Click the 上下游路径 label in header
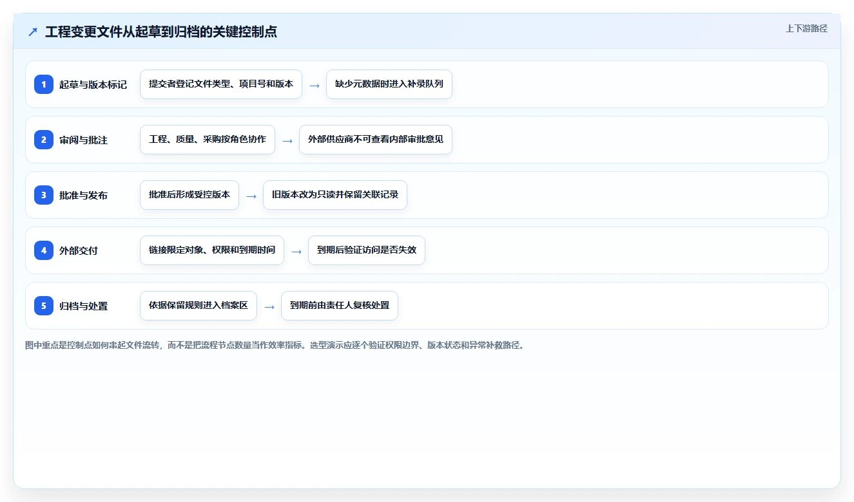The image size is (854, 502). click(806, 28)
